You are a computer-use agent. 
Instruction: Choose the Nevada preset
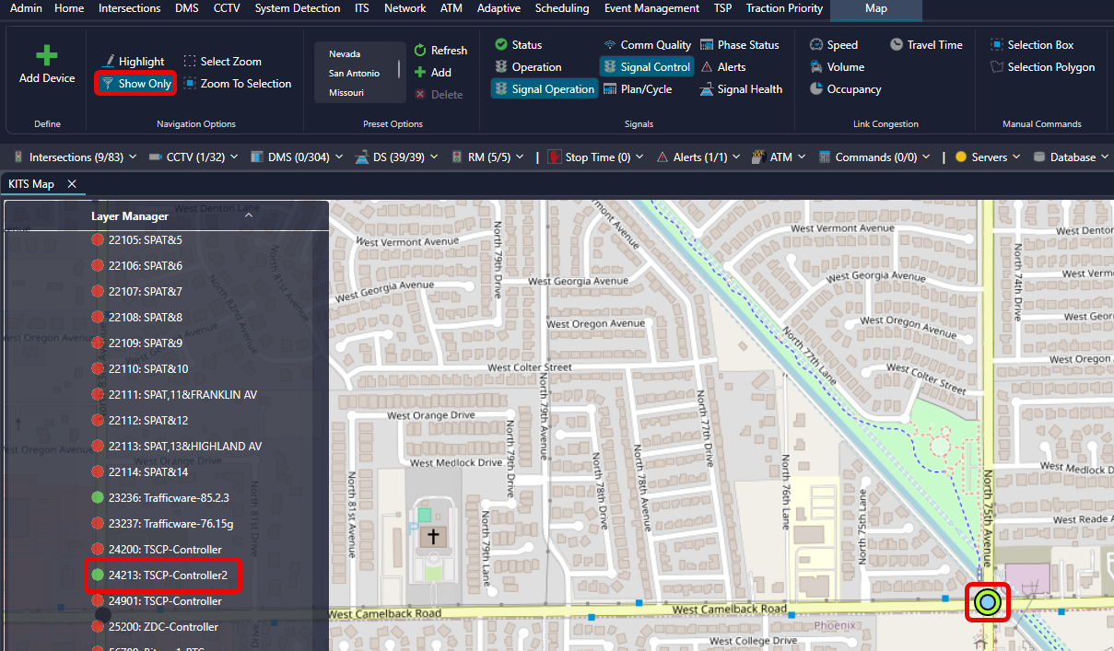345,53
